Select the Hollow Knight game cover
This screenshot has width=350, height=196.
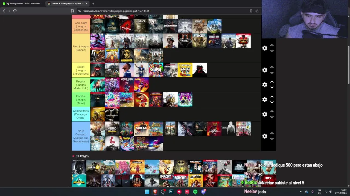pos(156,26)
